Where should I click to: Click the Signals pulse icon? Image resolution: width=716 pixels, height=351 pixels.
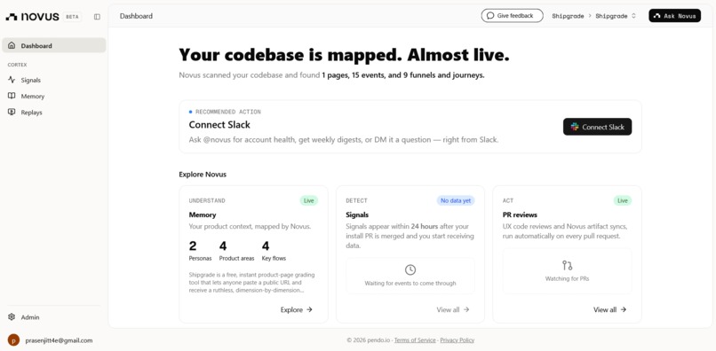point(12,80)
